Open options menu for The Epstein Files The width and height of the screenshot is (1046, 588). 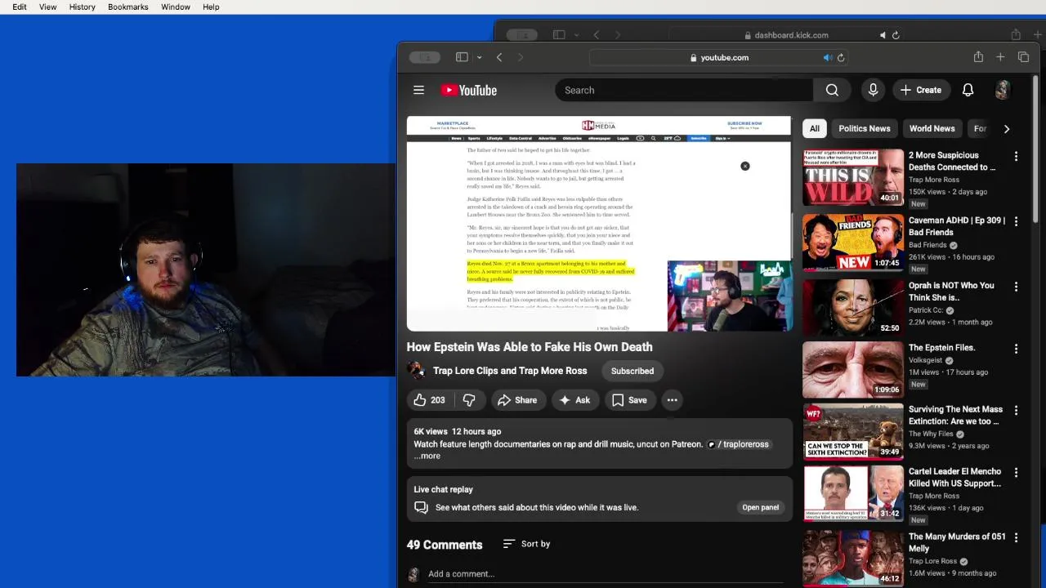1016,349
